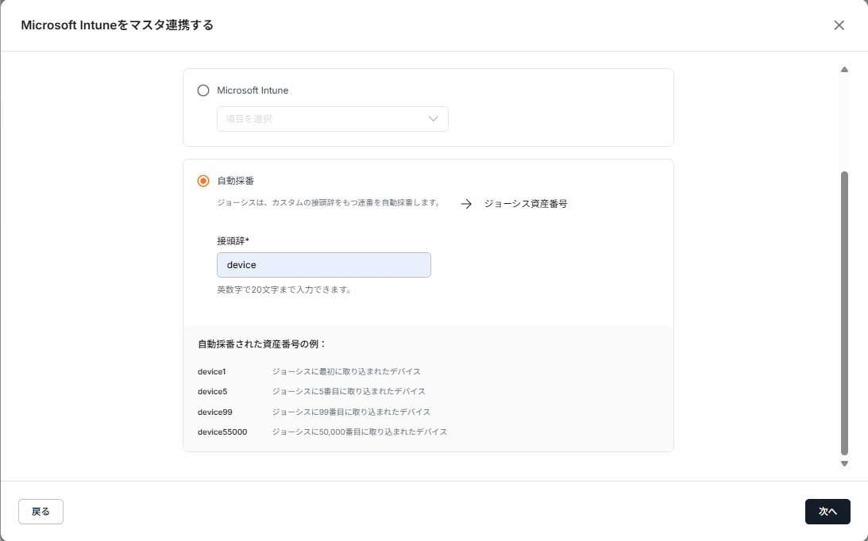Click the right arrow icon before ジョーシス資産番号
The image size is (868, 541).
pyautogui.click(x=466, y=204)
